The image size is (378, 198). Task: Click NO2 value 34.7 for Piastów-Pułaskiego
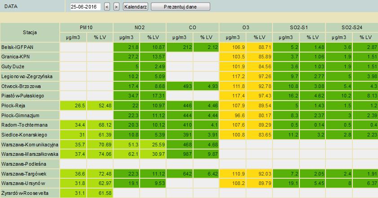tap(126, 96)
